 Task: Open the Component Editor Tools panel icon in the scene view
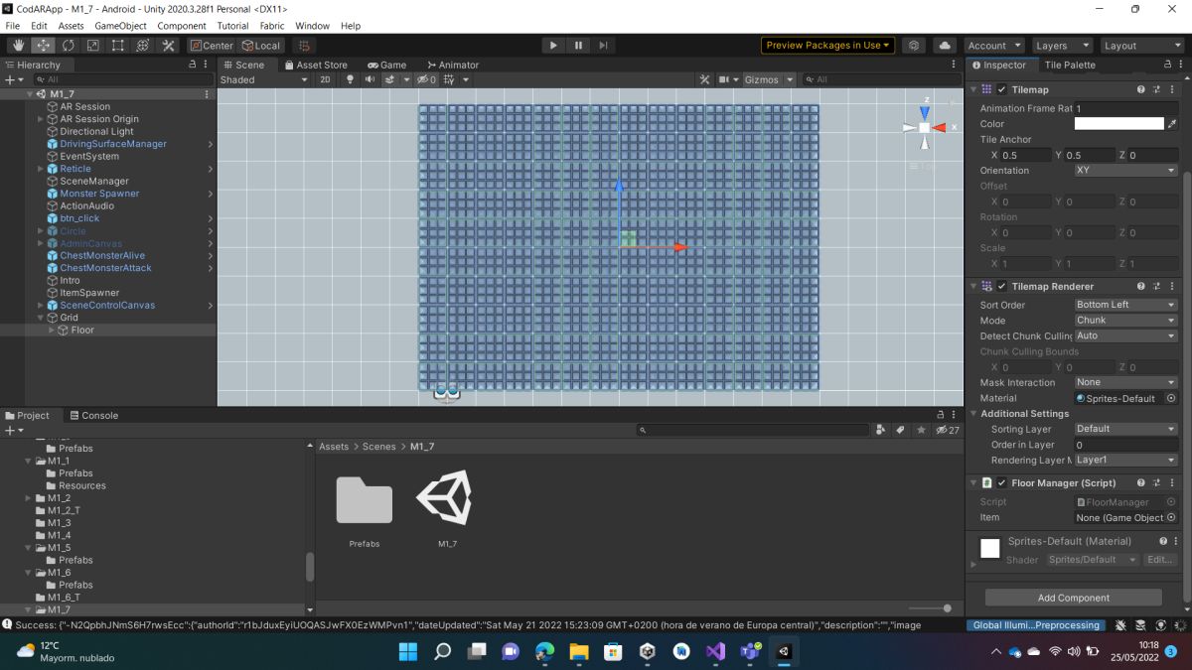coord(704,79)
